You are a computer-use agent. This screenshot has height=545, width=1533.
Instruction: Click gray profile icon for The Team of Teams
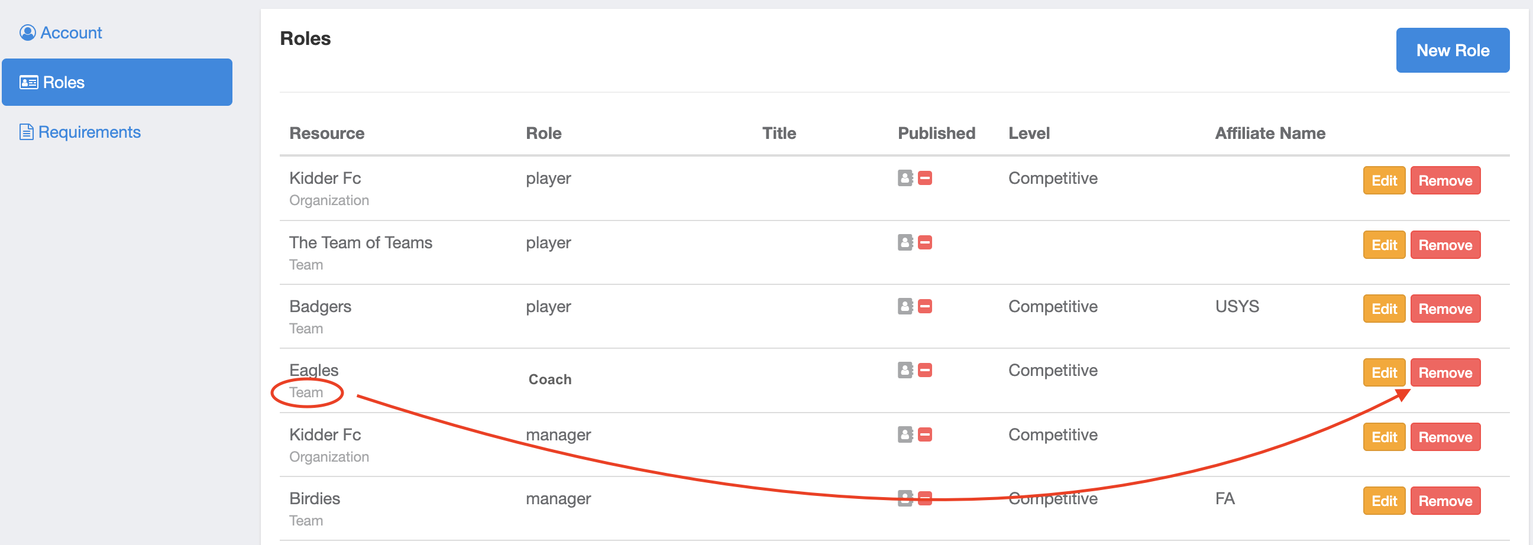point(904,242)
